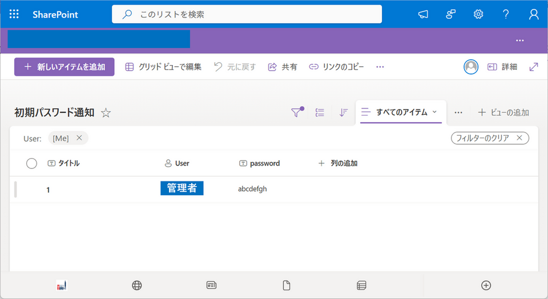
Task: Click ビューの追加 to add a view
Action: coord(503,112)
